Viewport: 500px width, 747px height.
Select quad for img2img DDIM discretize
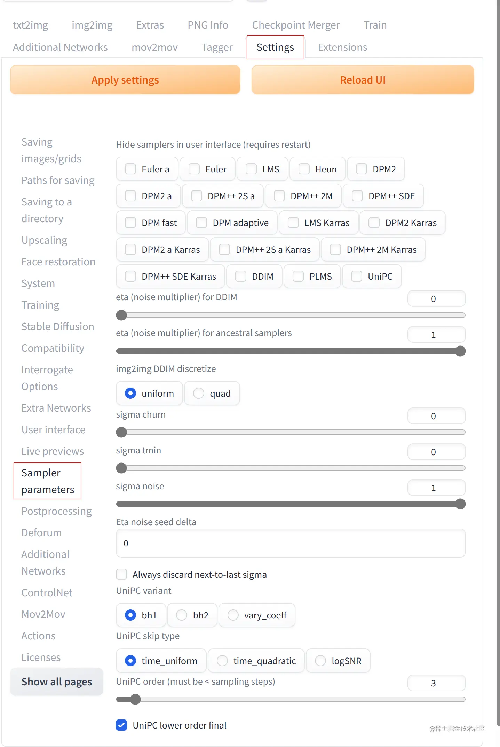point(199,394)
